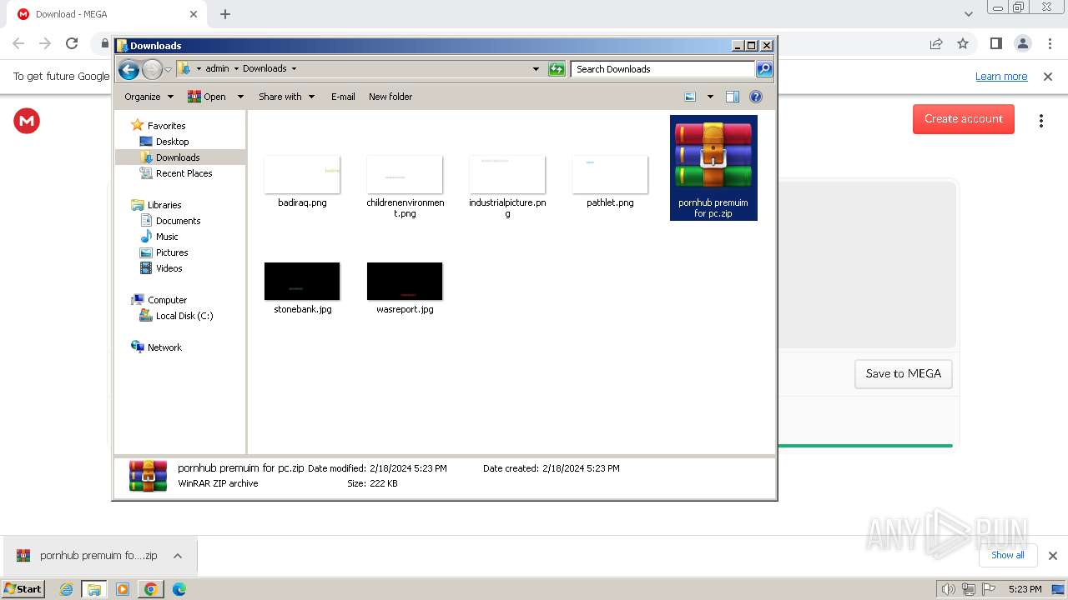The width and height of the screenshot is (1068, 600).
Task: Click the admin breadcrumb in address bar
Action: (x=217, y=68)
